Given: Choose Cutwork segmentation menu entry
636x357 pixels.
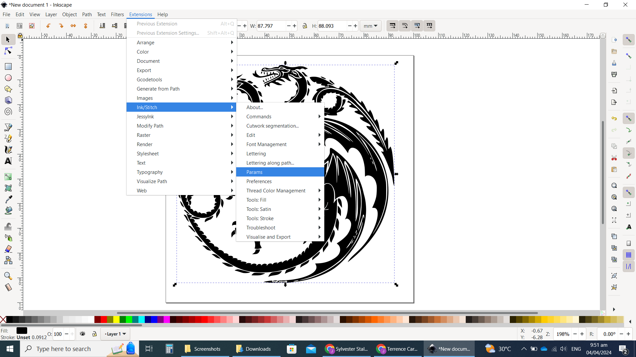Looking at the screenshot, I should 280,126.
